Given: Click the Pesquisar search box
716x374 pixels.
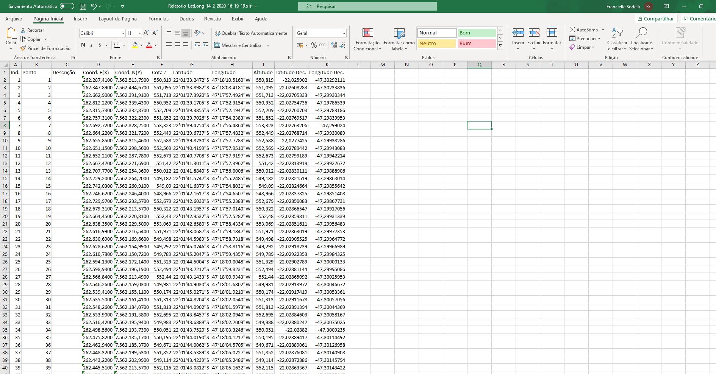Looking at the screenshot, I should [367, 6].
